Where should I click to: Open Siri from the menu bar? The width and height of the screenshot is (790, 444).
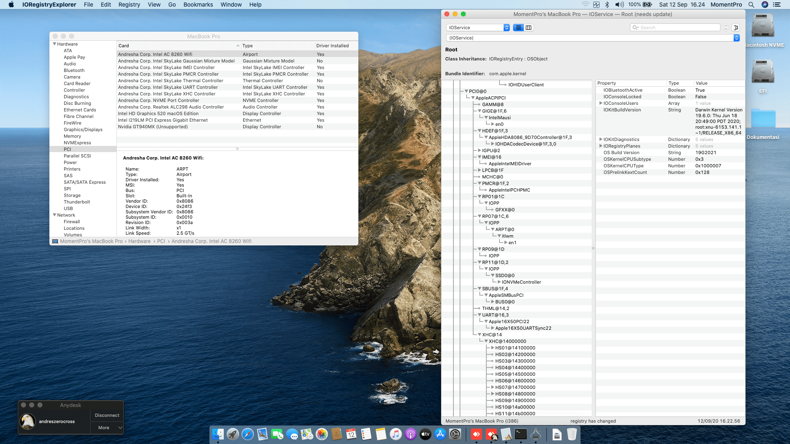pyautogui.click(x=765, y=5)
